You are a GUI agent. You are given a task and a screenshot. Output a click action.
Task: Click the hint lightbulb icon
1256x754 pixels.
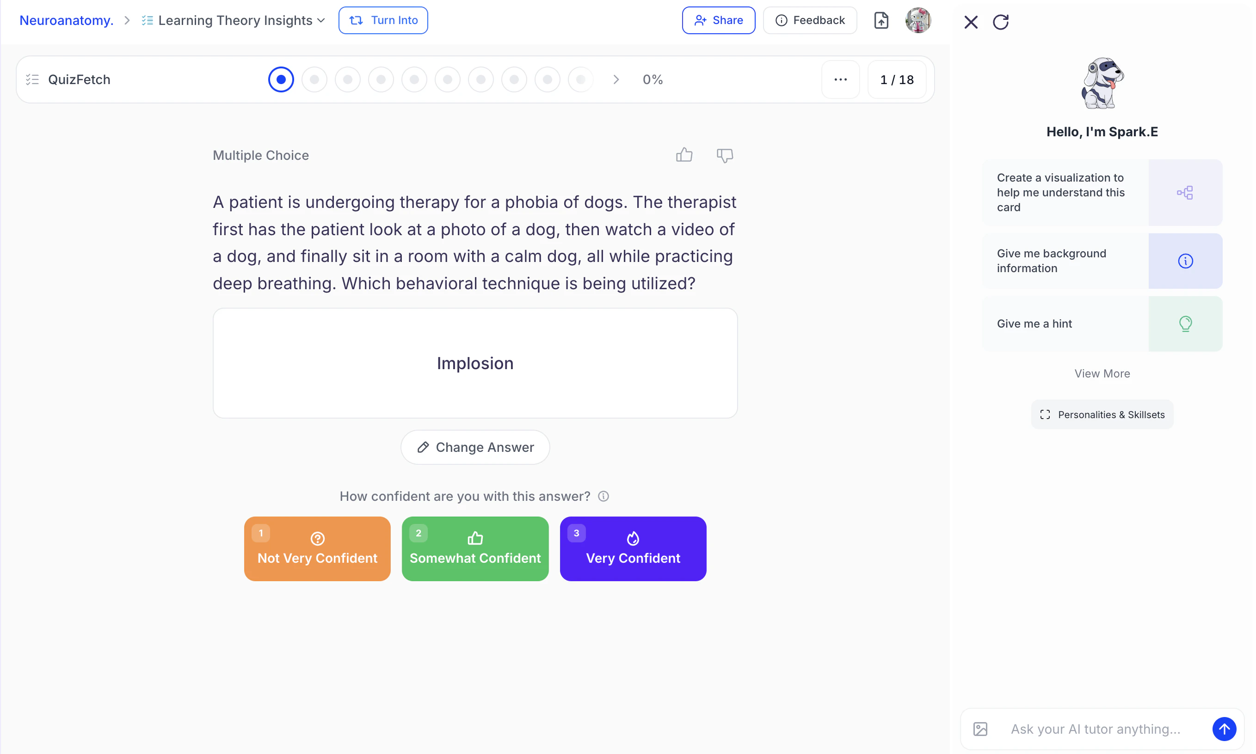click(1185, 324)
